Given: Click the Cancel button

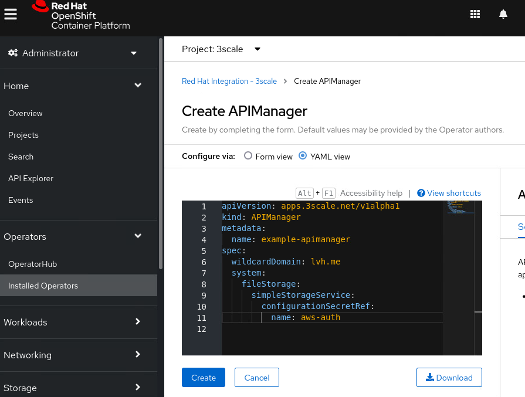Looking at the screenshot, I should click(256, 377).
